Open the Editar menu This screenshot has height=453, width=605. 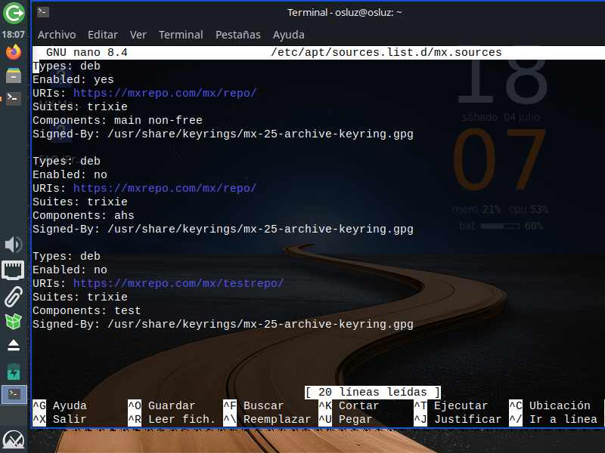coord(103,35)
